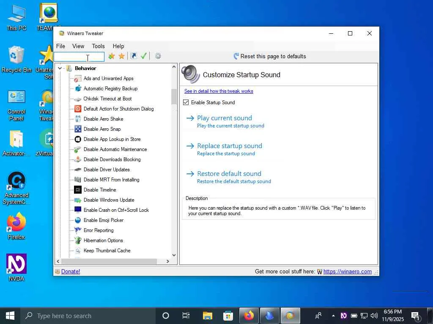Click the Disable Timeline icon
This screenshot has width=433, height=324.
tap(78, 190)
